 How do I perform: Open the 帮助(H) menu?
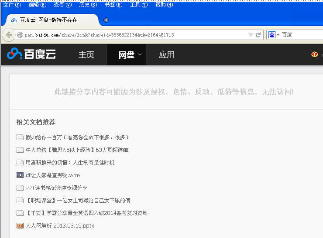(164, 5)
